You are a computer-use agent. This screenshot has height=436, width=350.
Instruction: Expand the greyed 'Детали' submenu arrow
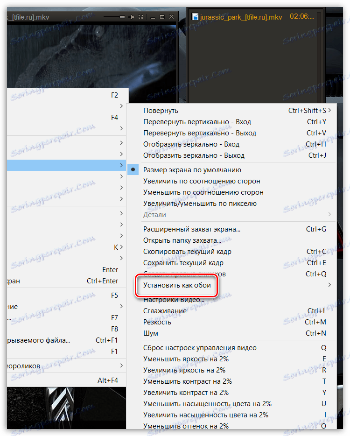[x=330, y=214]
